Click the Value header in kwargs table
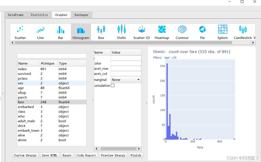The width and height of the screenshot is (261, 162). coord(126,52)
